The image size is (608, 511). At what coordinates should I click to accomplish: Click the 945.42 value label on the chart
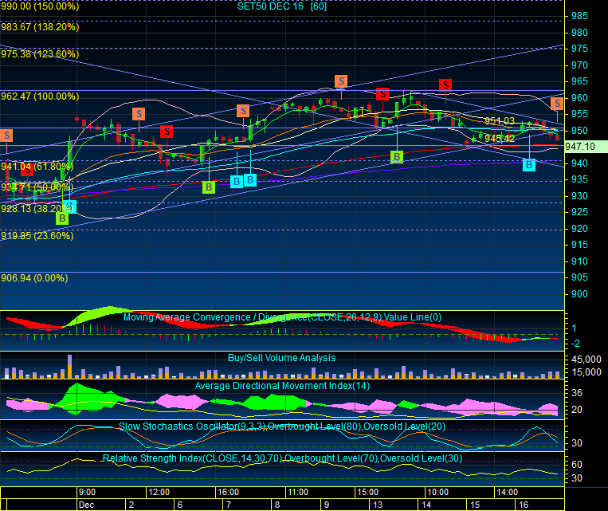pyautogui.click(x=500, y=139)
